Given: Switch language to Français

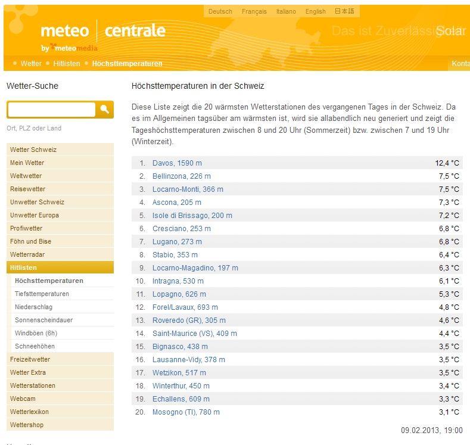Looking at the screenshot, I should pos(254,11).
